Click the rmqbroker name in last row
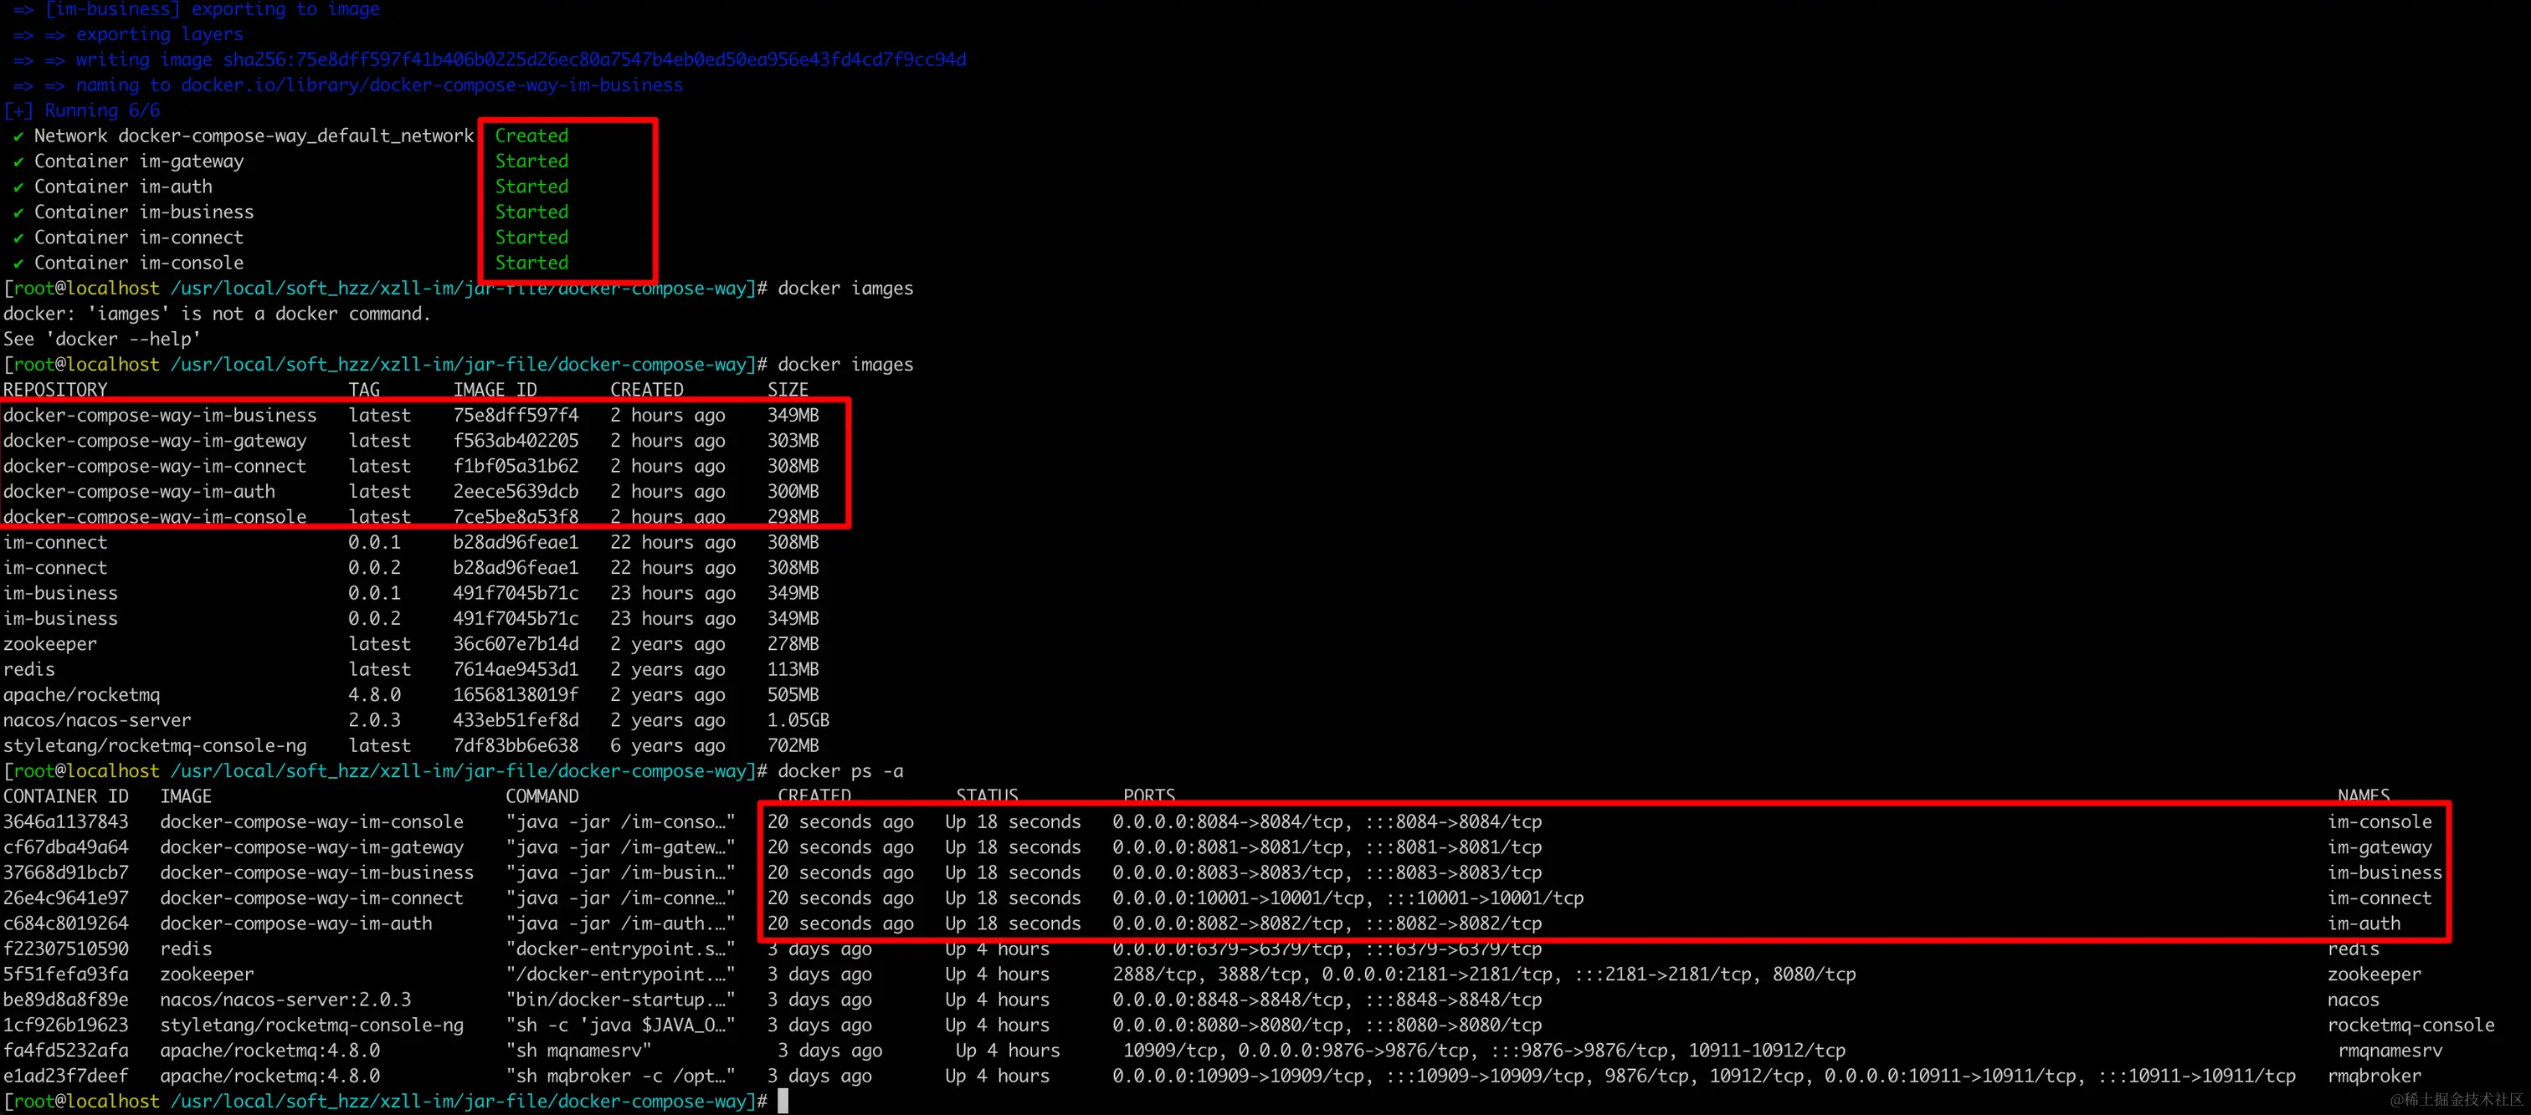Viewport: 2531px width, 1115px height. click(x=2374, y=1076)
